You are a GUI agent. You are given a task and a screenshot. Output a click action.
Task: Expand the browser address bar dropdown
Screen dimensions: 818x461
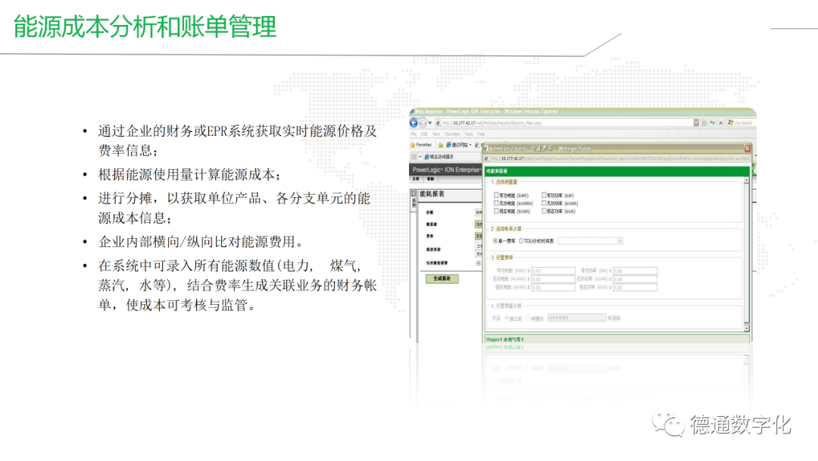696,123
